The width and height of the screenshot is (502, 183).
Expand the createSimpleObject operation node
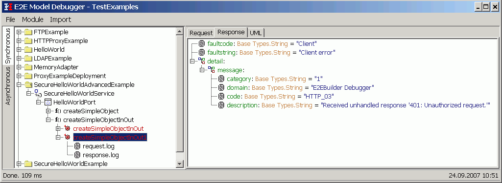tap(48, 111)
